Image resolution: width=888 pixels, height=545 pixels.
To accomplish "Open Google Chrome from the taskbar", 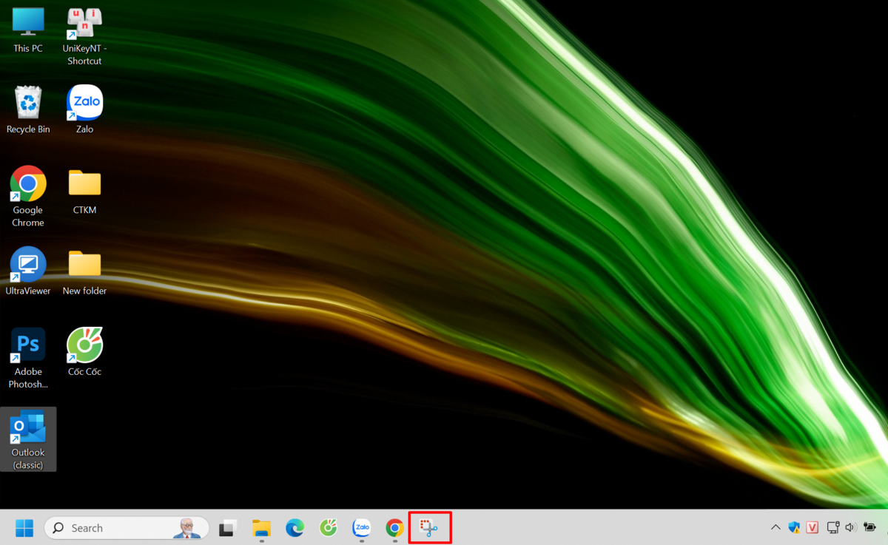I will [394, 528].
